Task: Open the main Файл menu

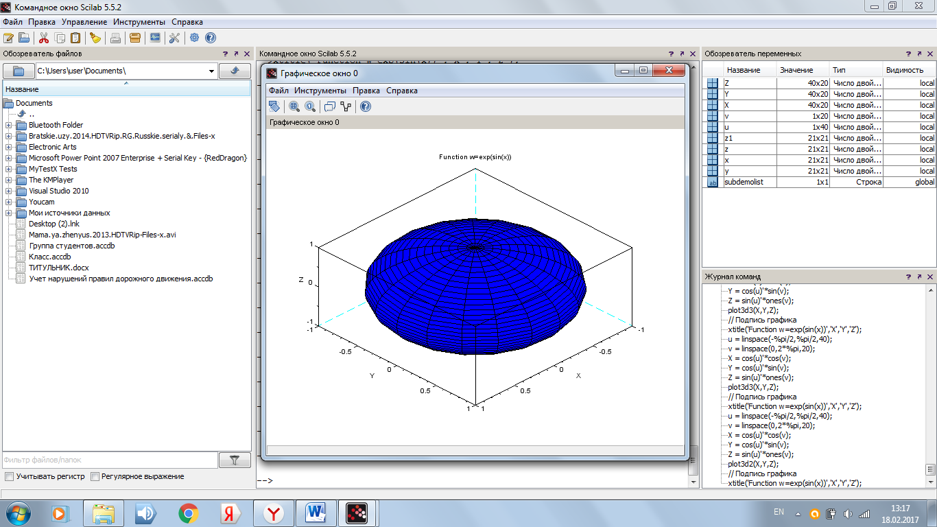Action: 12,22
